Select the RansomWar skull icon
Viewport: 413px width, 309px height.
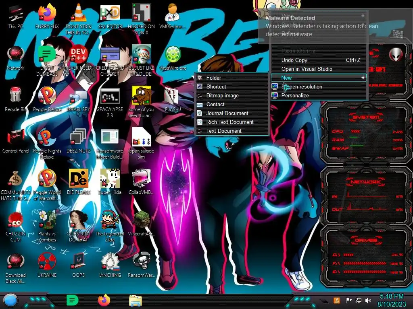[141, 266]
